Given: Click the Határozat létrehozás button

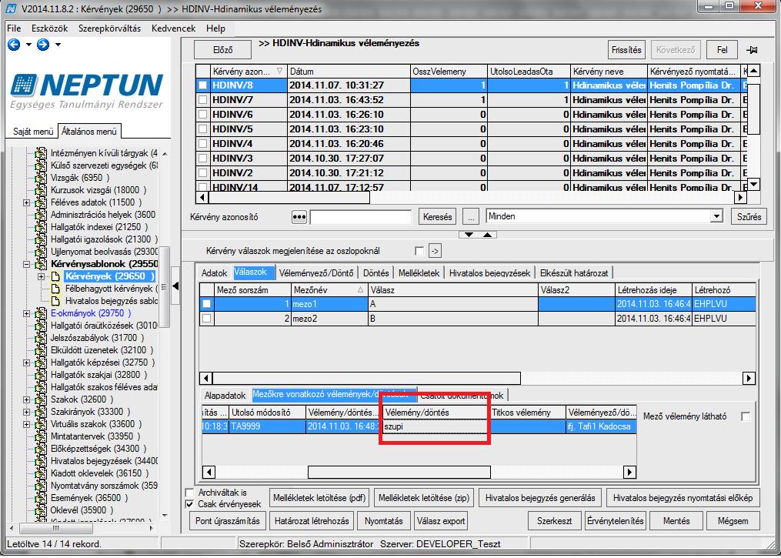Looking at the screenshot, I should (x=312, y=521).
